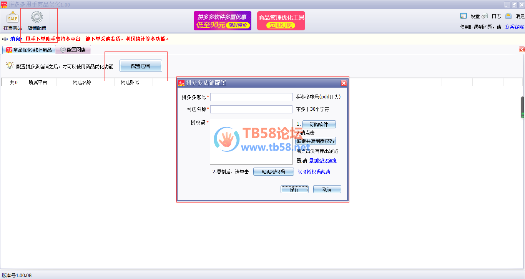Click the lightbulb tip icon
The width and height of the screenshot is (525, 279).
(x=10, y=66)
